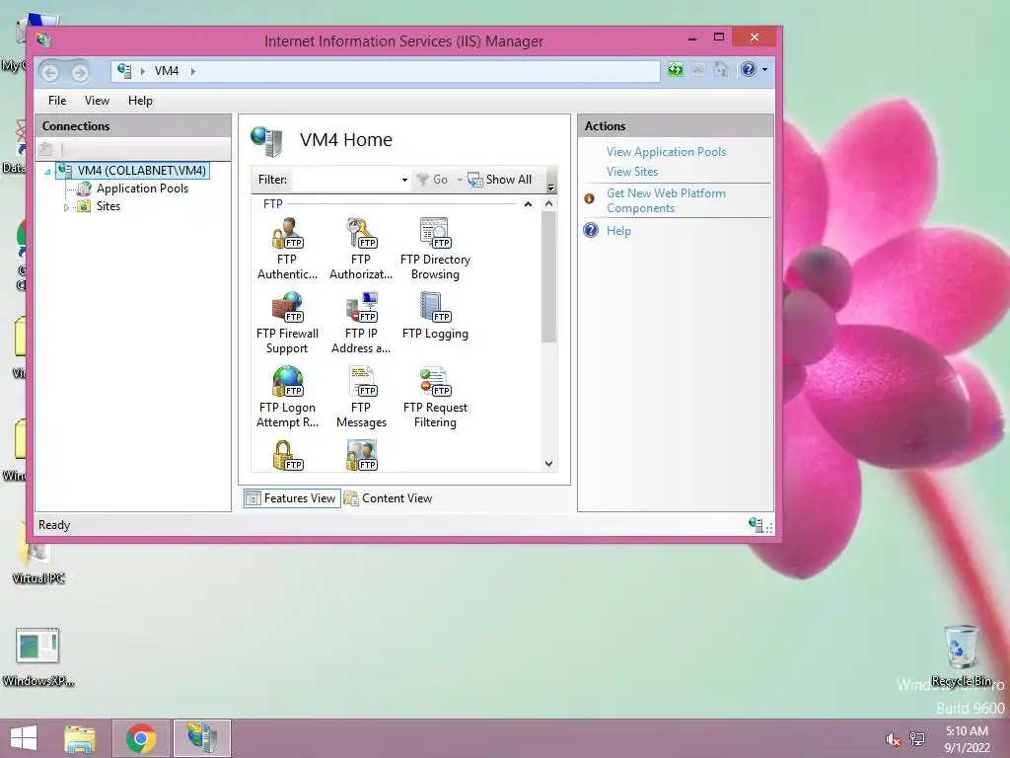Click the Help link in Actions pane

click(618, 231)
